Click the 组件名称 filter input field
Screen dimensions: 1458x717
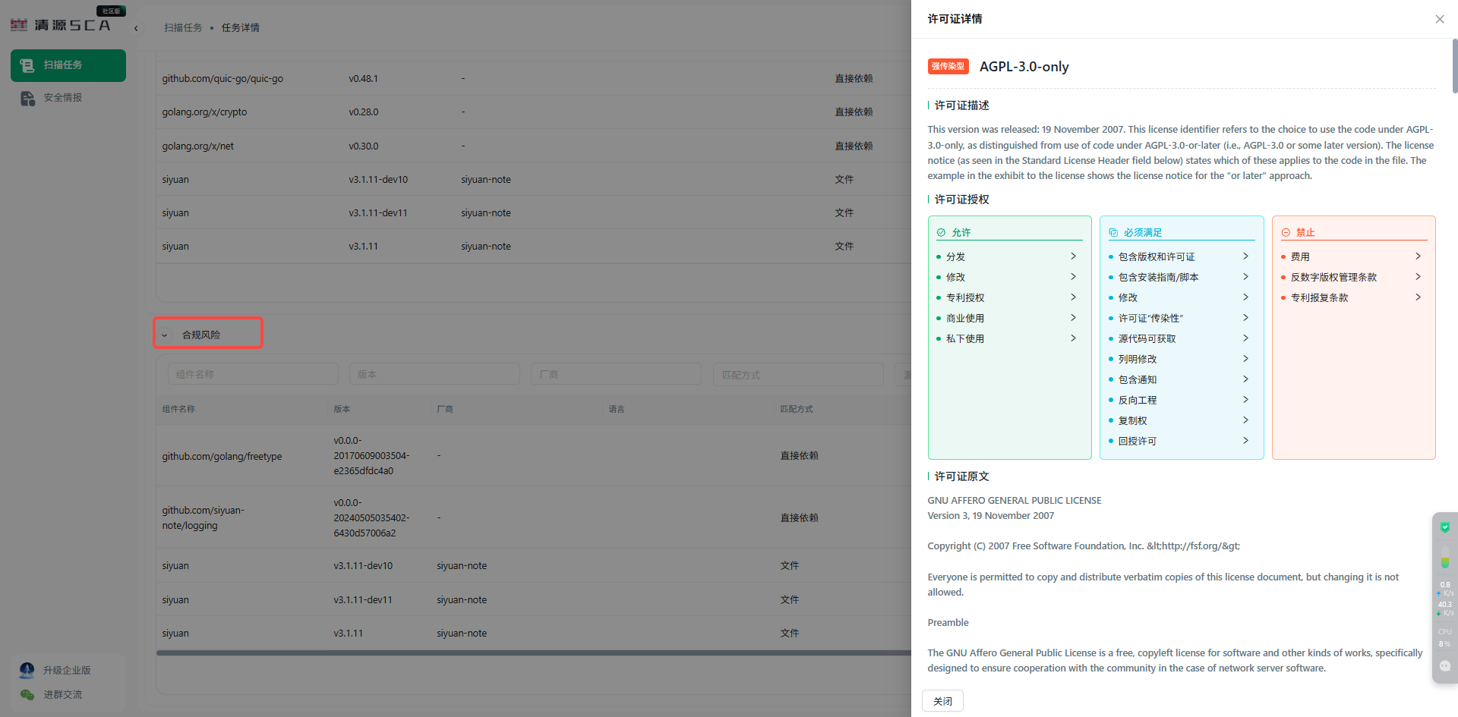pyautogui.click(x=252, y=374)
